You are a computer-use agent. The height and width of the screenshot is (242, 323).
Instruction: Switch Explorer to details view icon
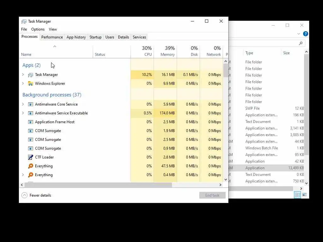tap(297, 195)
